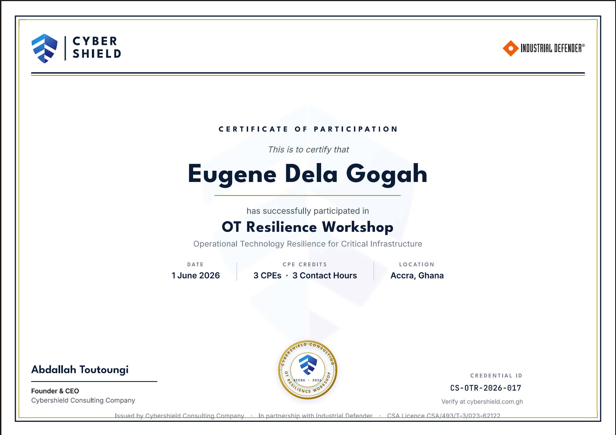Click the Cyber Shield shield logo icon
This screenshot has height=435, width=616.
[x=45, y=48]
